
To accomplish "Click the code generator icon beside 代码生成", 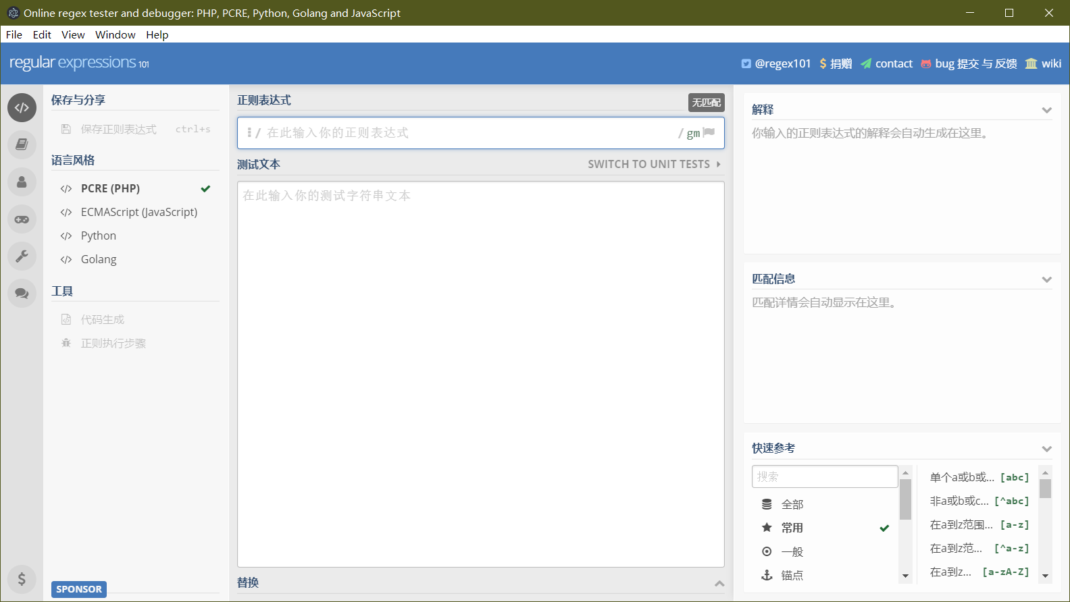I will tap(66, 319).
